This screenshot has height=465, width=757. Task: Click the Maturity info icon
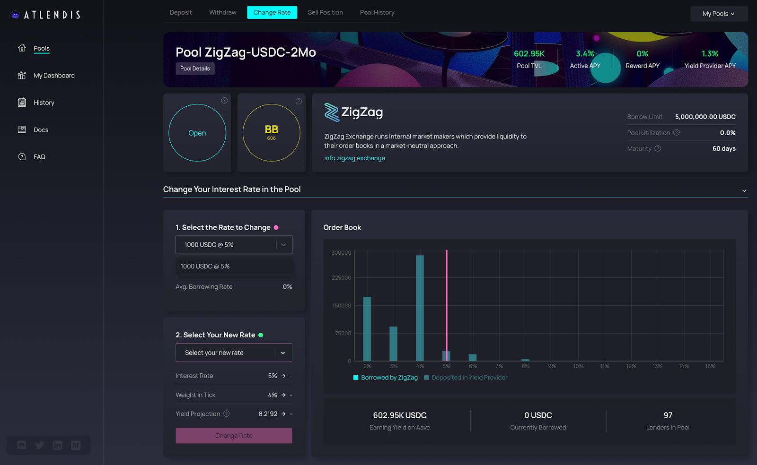click(658, 148)
